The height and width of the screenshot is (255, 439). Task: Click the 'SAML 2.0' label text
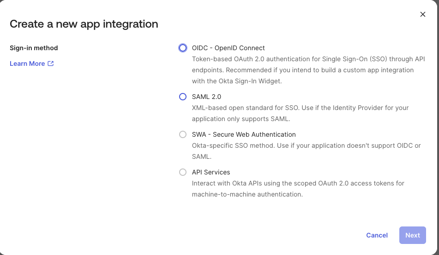point(206,97)
